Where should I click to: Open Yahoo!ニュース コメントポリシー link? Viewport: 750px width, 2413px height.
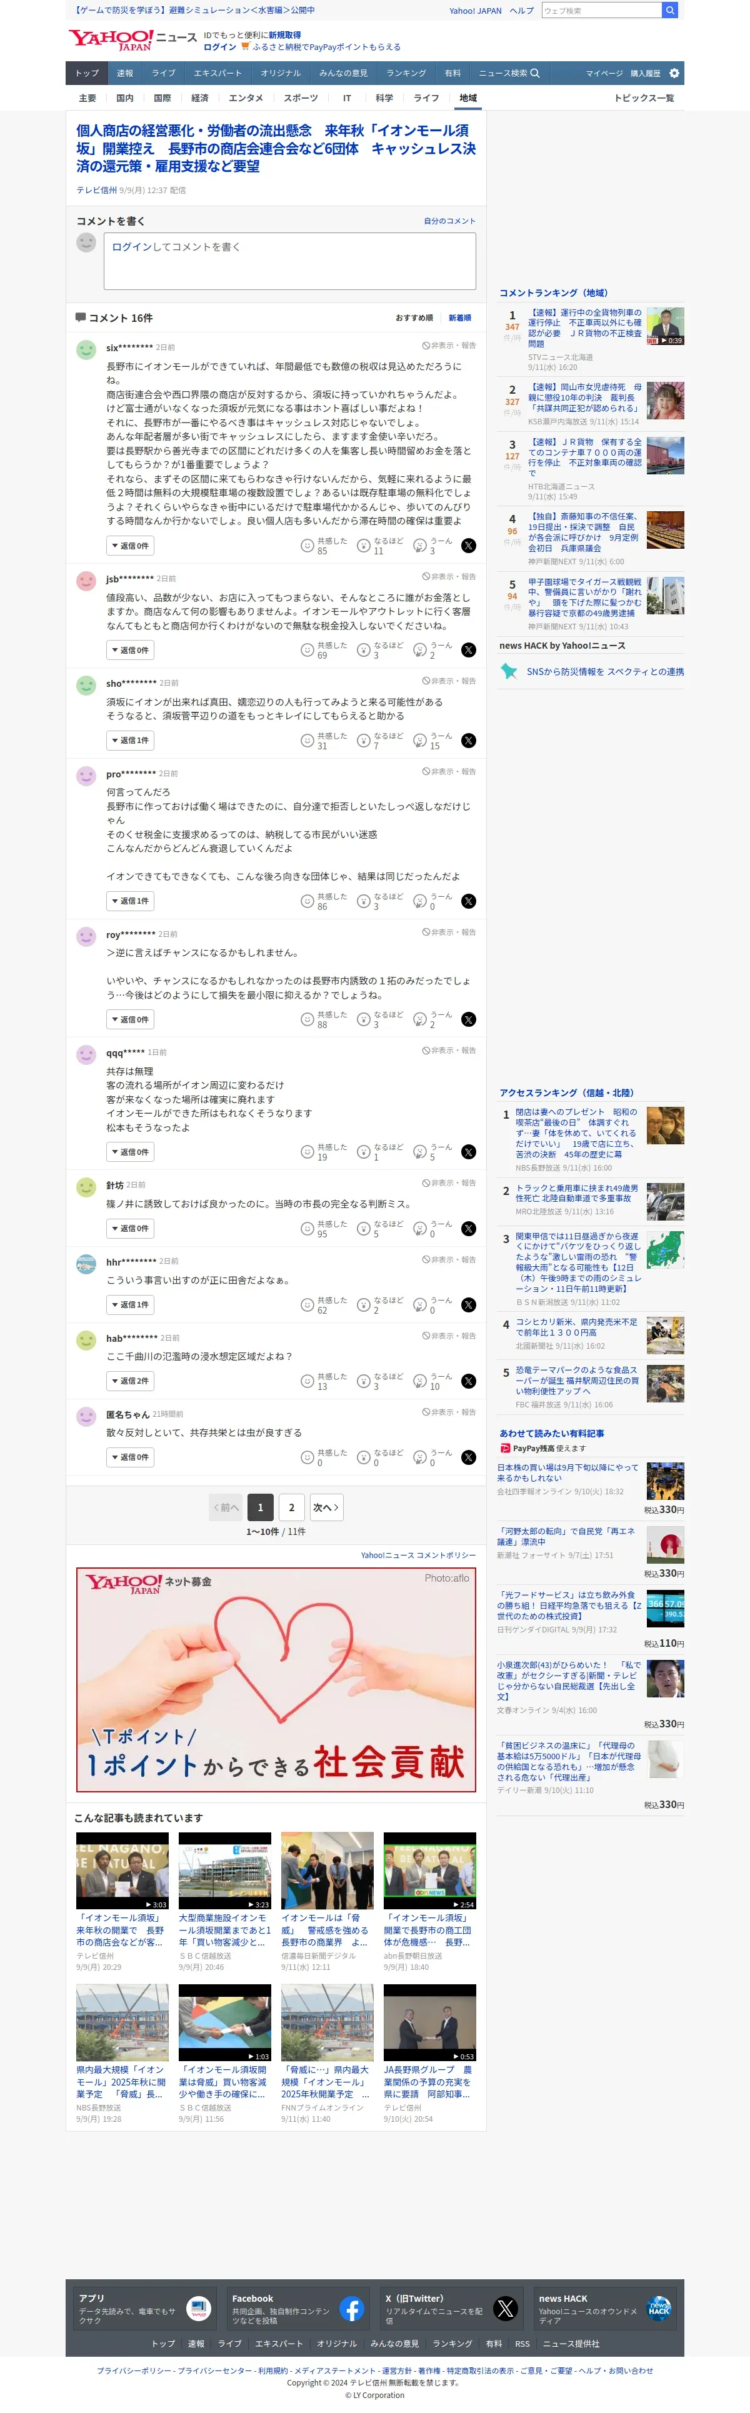coord(419,1555)
